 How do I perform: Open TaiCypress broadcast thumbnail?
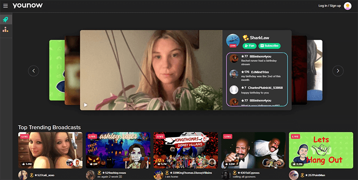(253, 150)
